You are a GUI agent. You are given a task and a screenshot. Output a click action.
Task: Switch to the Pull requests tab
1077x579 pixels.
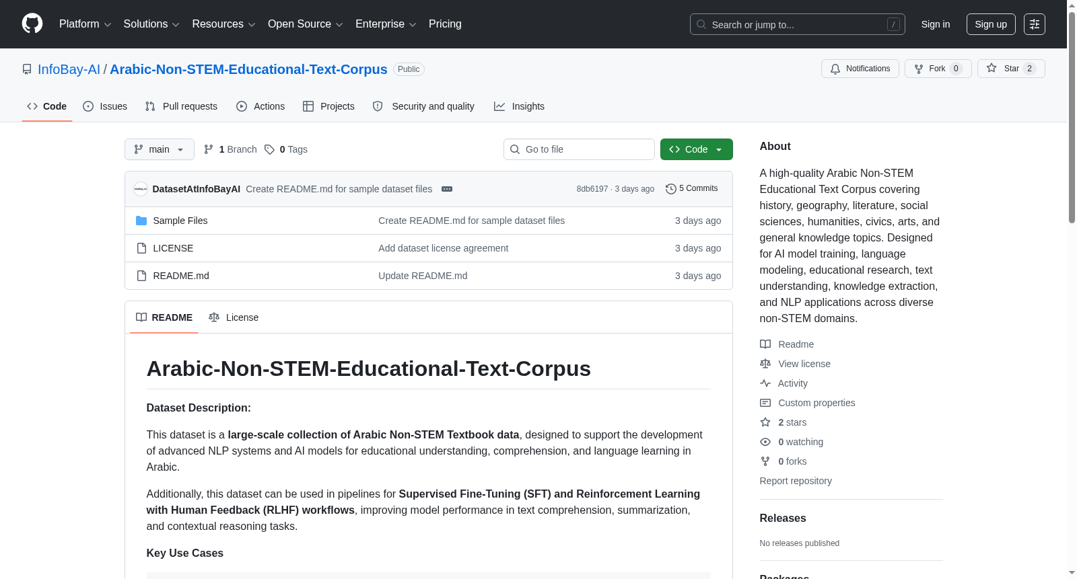(x=181, y=106)
